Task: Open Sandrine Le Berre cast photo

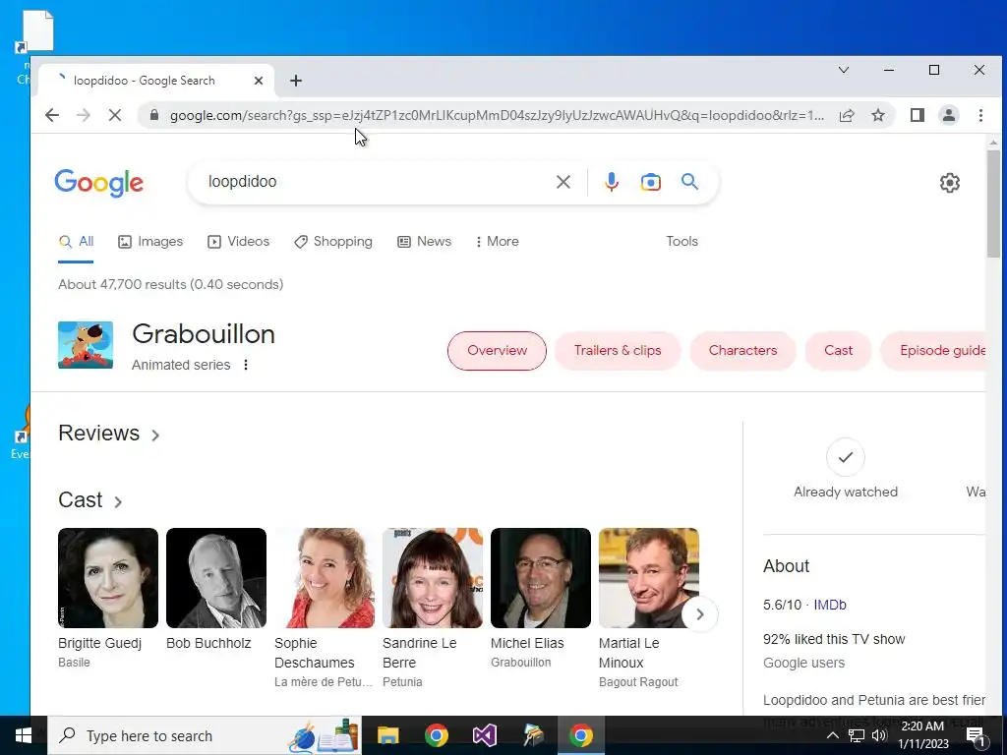Action: coord(433,578)
